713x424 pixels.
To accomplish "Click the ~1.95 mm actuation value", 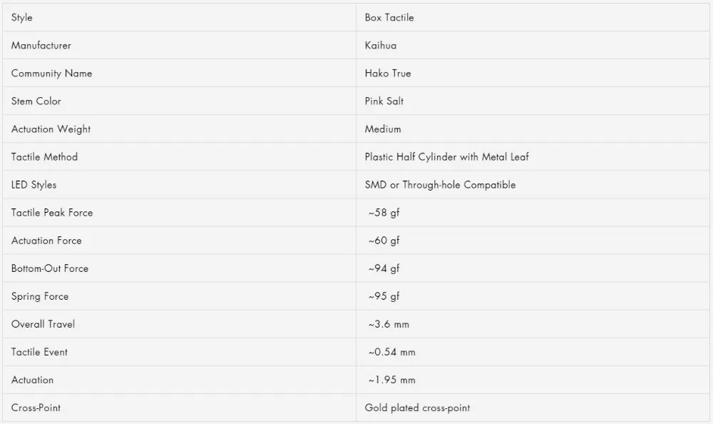I will [x=392, y=380].
